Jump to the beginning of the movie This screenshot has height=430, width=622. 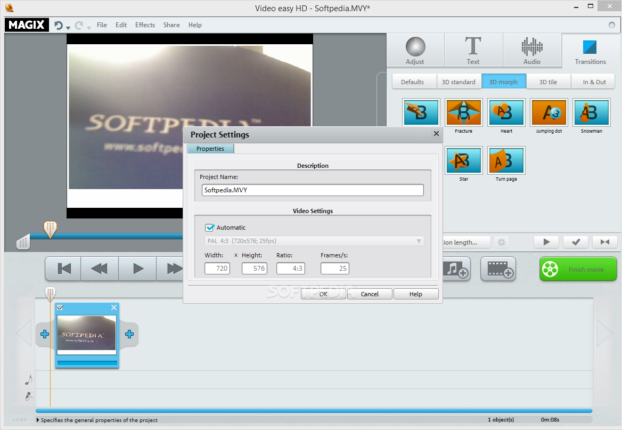click(x=63, y=269)
